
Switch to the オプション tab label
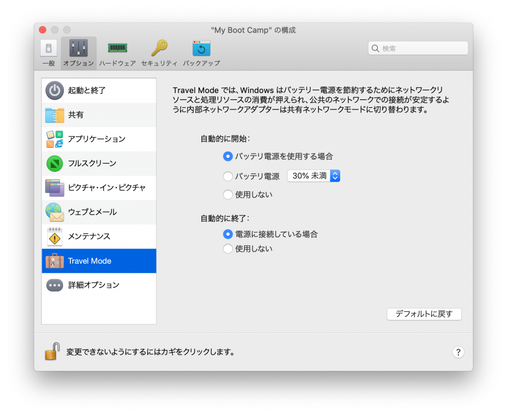[x=78, y=63]
